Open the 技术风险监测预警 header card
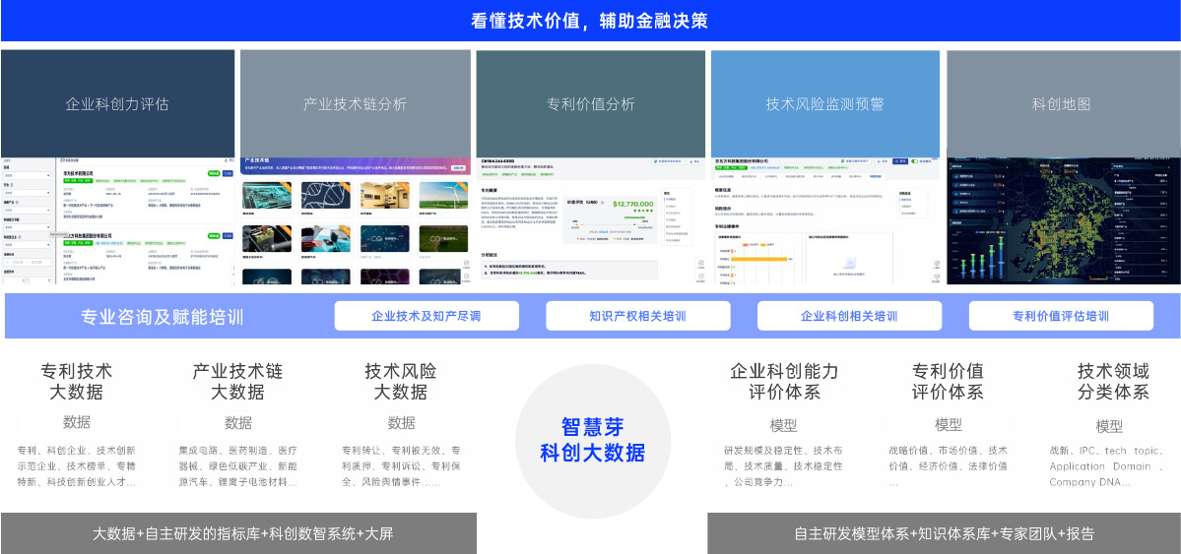1181x554 pixels. (825, 103)
